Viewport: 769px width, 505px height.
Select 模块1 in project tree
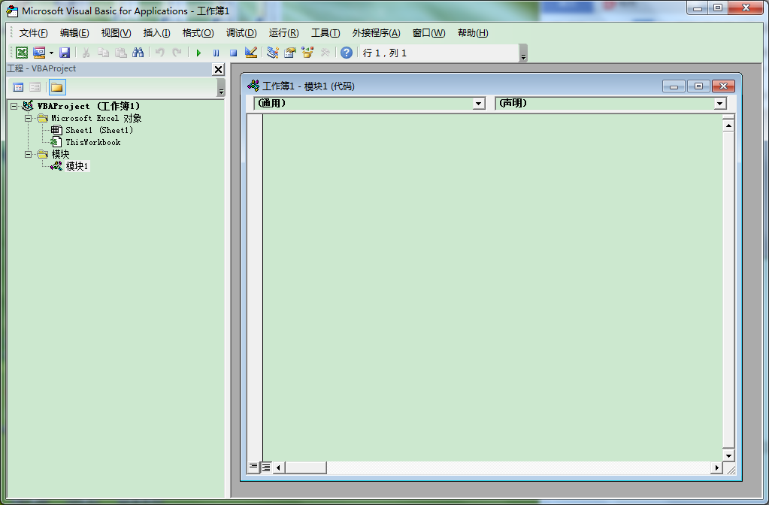click(x=77, y=166)
